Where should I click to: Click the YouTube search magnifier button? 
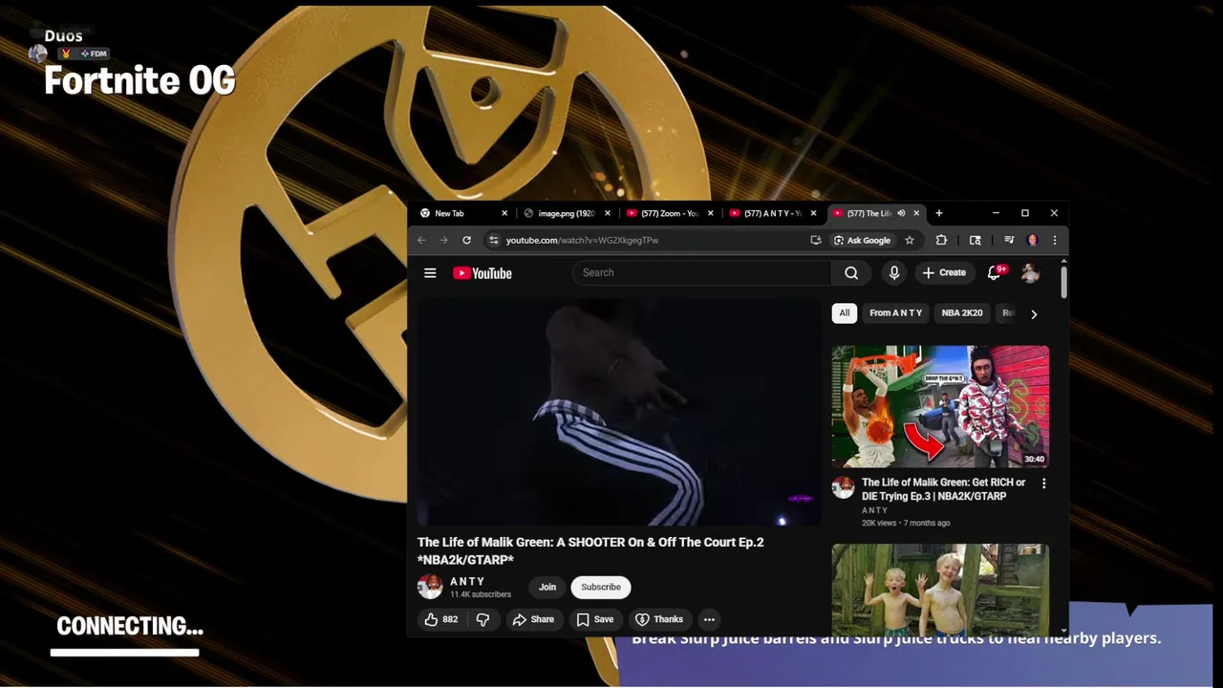point(851,273)
